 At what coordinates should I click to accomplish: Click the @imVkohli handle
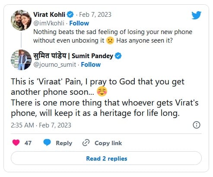[49, 23]
